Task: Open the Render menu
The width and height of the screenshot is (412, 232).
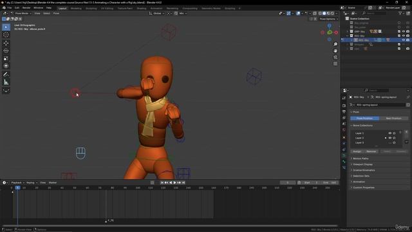Action: pyautogui.click(x=26, y=8)
